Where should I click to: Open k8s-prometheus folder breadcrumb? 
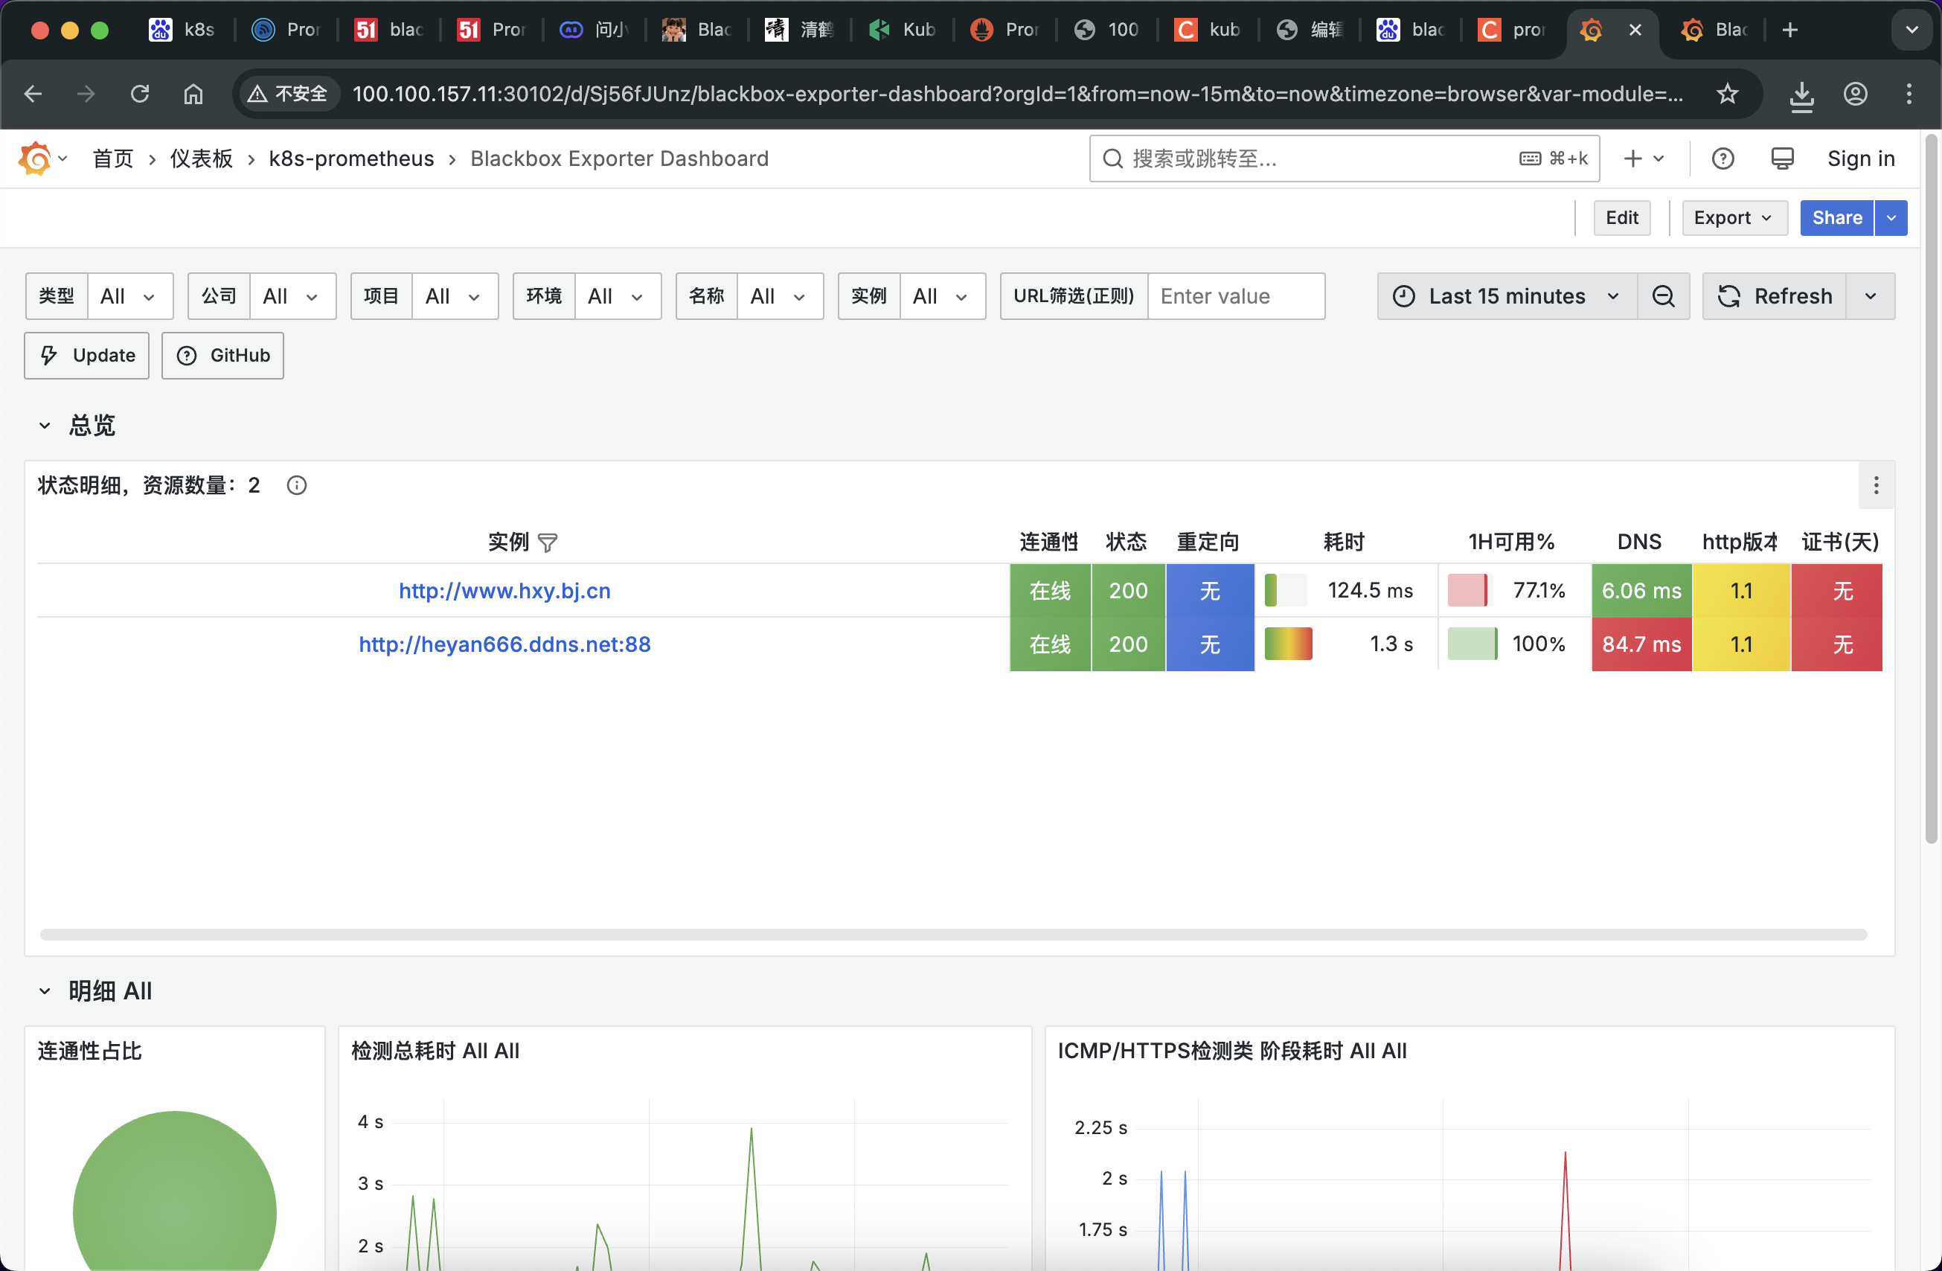point(352,159)
